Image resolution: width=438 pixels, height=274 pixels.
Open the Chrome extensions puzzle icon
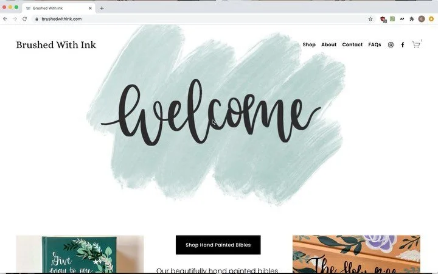[412, 19]
